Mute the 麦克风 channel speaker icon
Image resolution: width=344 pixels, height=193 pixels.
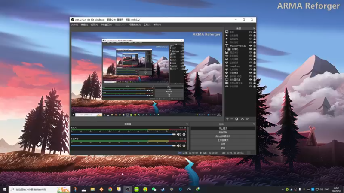click(x=179, y=134)
